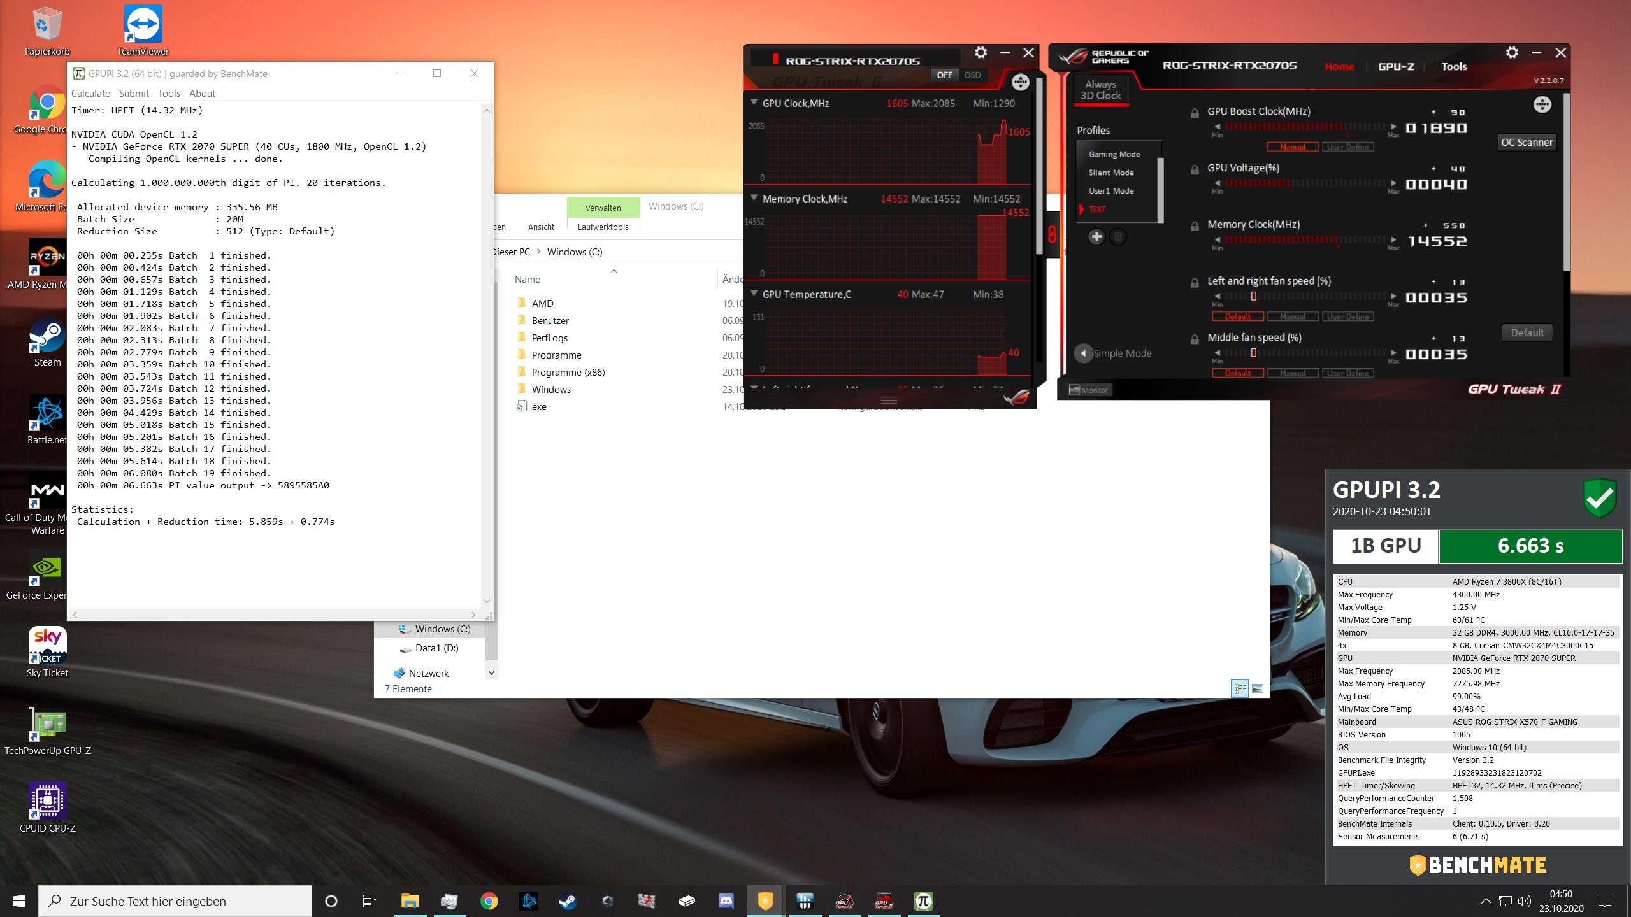The width and height of the screenshot is (1631, 917).
Task: Click the File Explorer icon in the taskbar
Action: click(x=410, y=901)
